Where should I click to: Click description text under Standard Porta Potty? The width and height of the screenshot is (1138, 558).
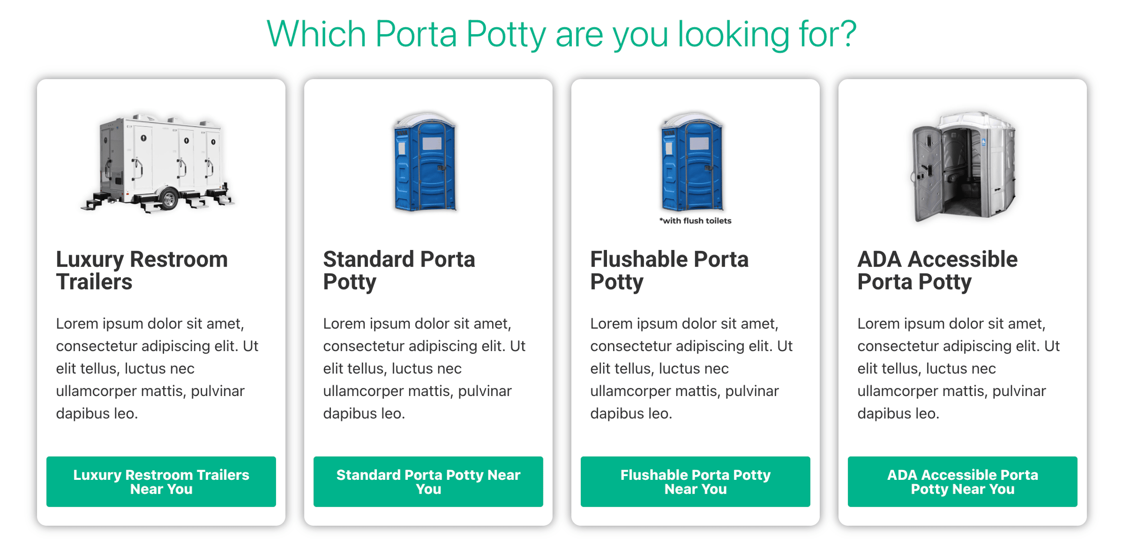click(424, 369)
